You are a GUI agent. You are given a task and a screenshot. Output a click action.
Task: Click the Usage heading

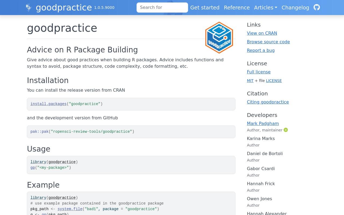coord(38,149)
